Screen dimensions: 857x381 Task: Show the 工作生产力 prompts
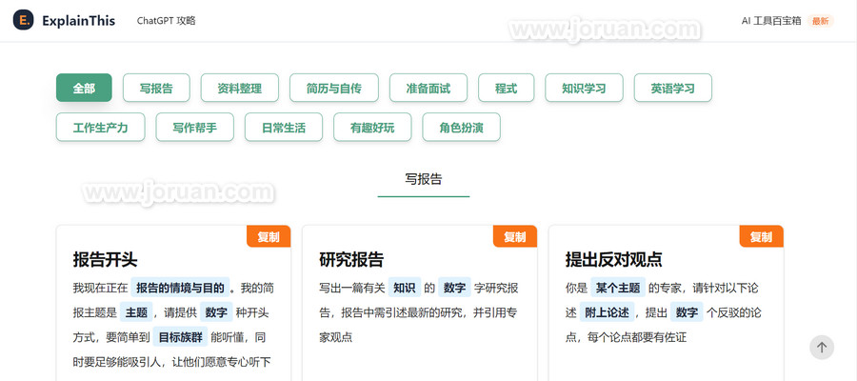click(100, 127)
